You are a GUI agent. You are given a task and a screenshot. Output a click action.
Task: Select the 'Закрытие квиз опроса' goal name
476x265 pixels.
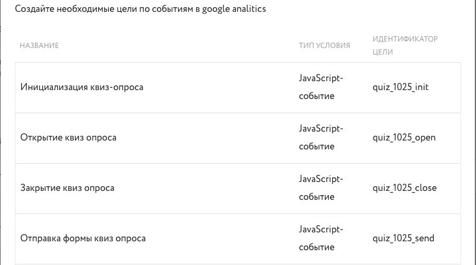point(67,188)
